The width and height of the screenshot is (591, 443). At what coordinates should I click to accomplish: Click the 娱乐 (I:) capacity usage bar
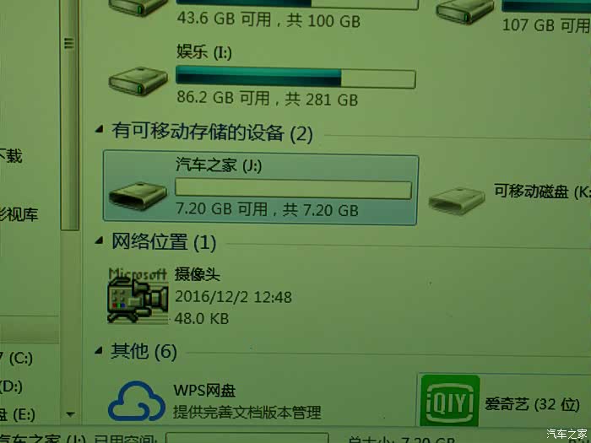[295, 78]
